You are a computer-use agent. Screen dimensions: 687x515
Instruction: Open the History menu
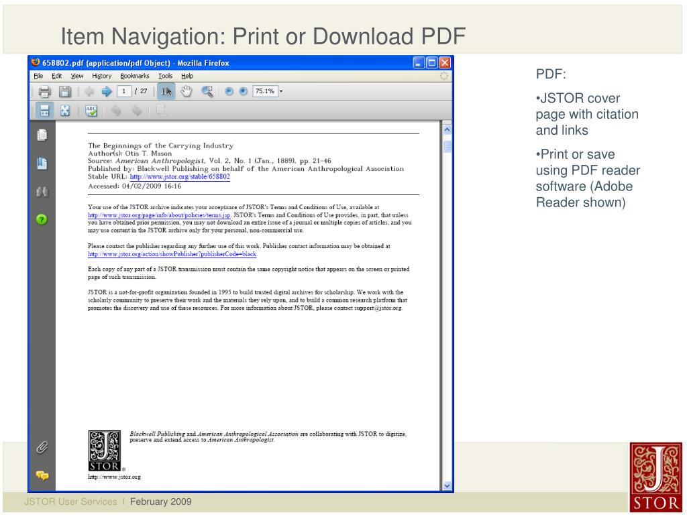point(102,76)
